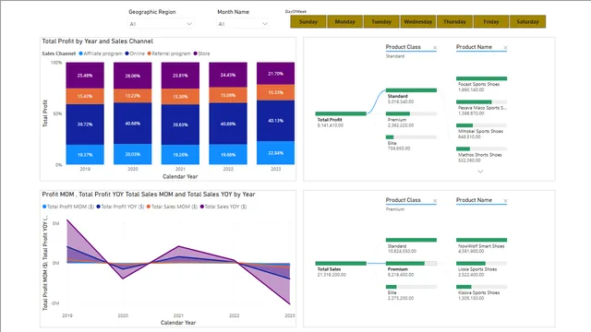Remove Product Class level in Total Sales tree
The height and width of the screenshot is (332, 591).
[x=435, y=201]
